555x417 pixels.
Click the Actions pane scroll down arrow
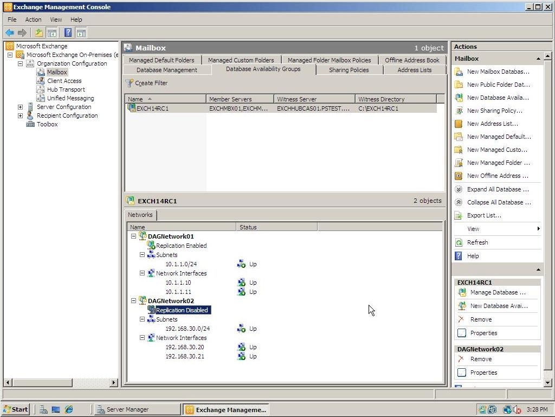point(547,383)
